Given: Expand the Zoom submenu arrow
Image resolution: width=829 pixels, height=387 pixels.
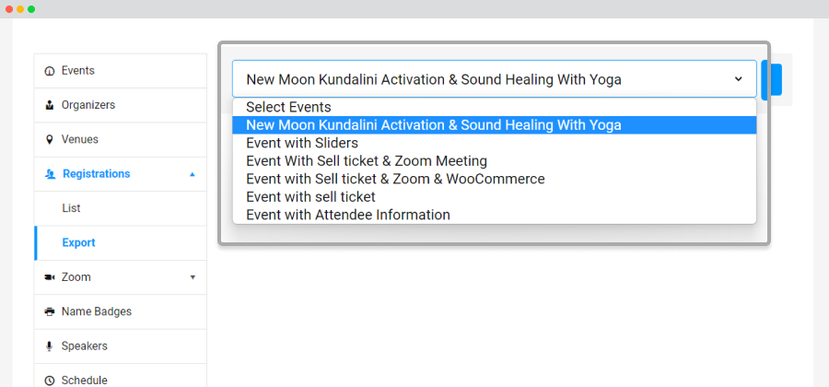Looking at the screenshot, I should coord(193,277).
